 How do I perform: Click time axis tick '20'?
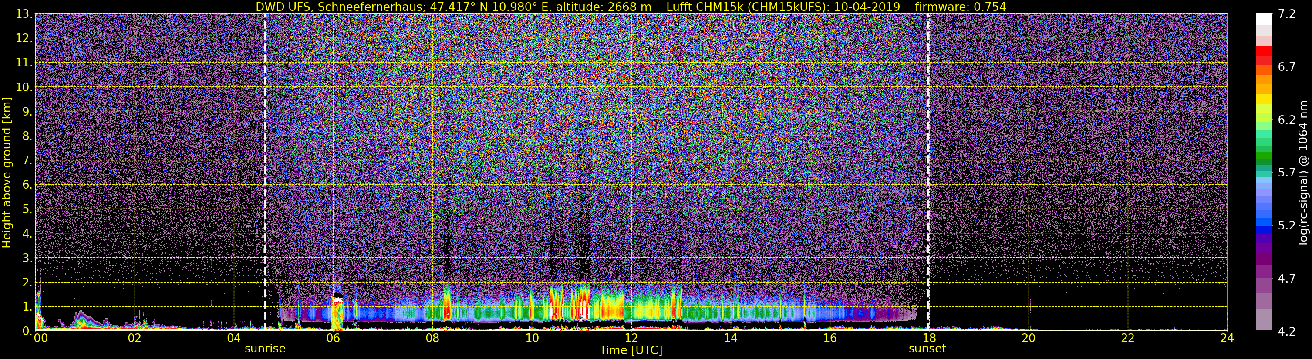(x=1029, y=339)
